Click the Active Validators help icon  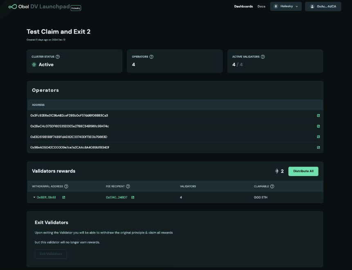[x=263, y=57]
